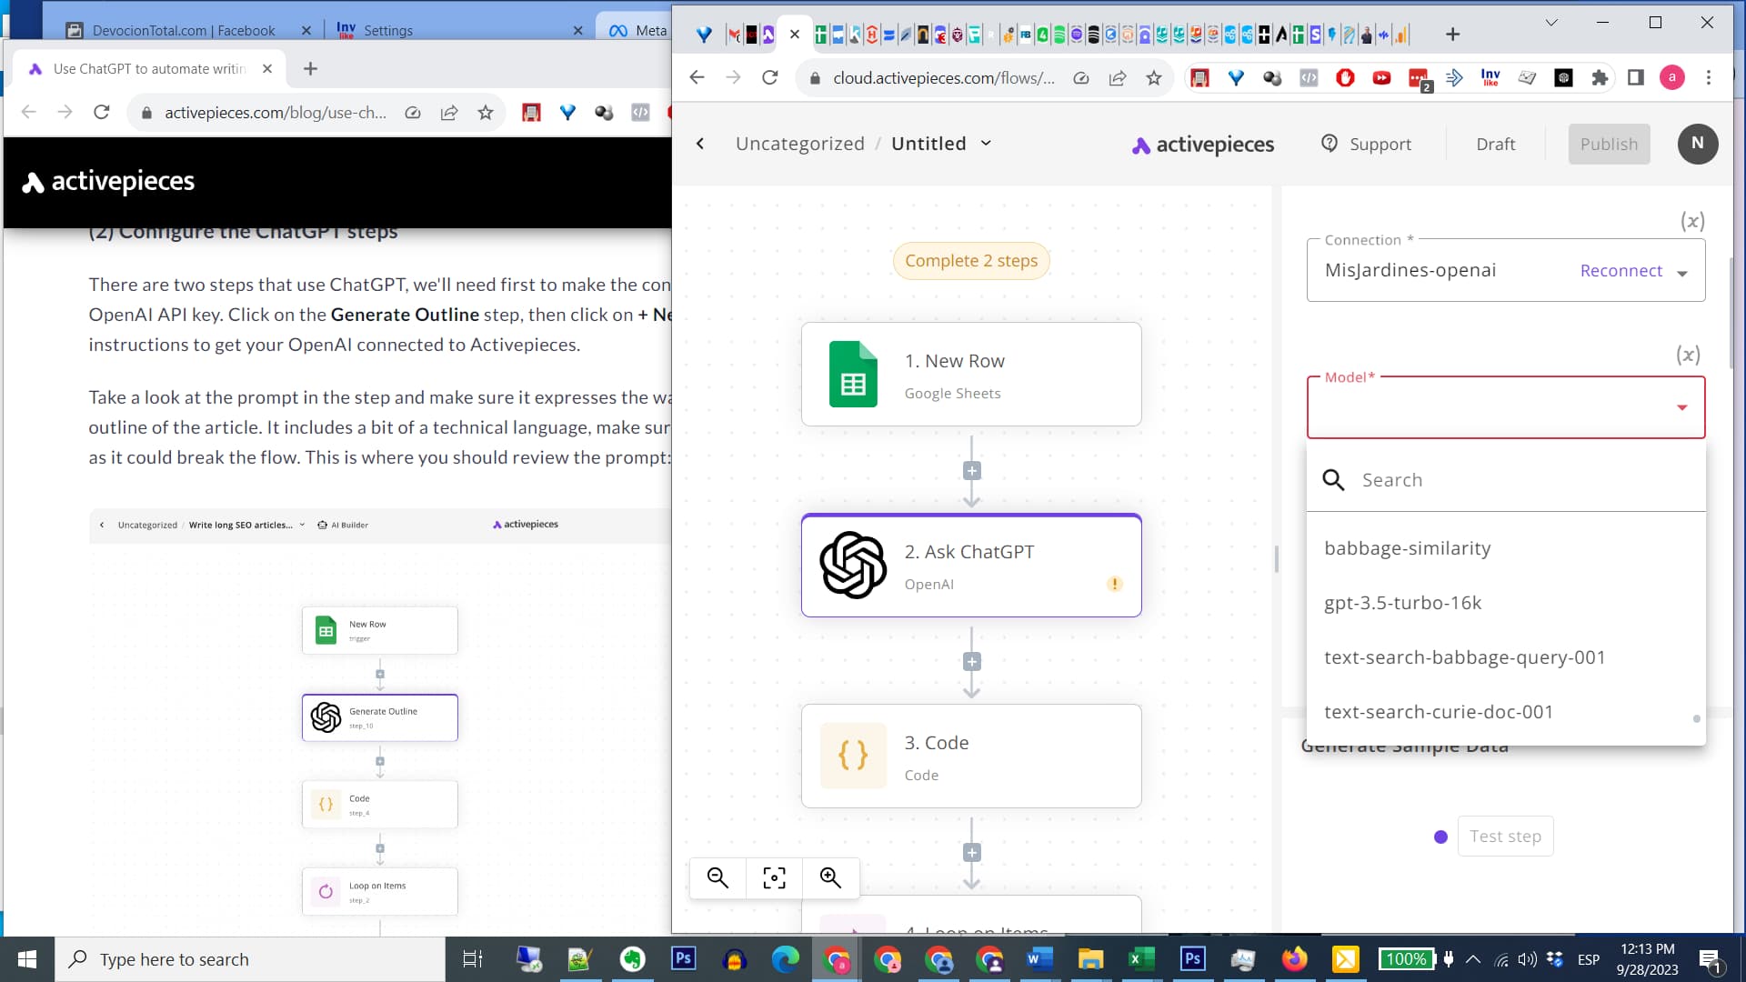Open Task View on the taskbar
Image resolution: width=1746 pixels, height=982 pixels.
[x=473, y=959]
